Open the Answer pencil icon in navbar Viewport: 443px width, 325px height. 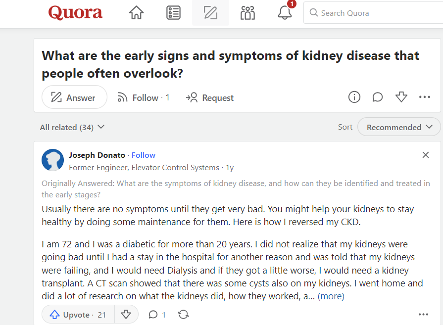[x=210, y=13]
